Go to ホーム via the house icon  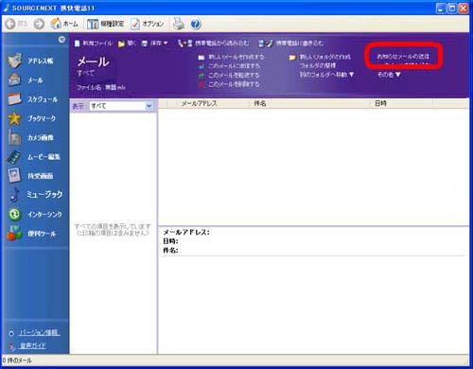click(64, 24)
